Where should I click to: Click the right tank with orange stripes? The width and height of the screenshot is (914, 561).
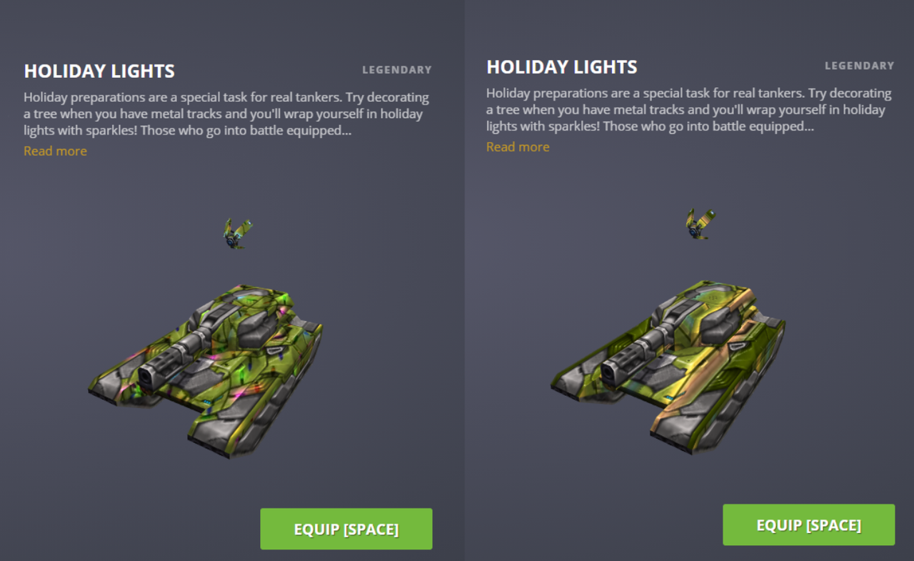[668, 364]
